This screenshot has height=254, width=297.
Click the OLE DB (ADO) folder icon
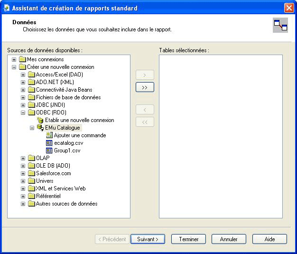[31, 166]
